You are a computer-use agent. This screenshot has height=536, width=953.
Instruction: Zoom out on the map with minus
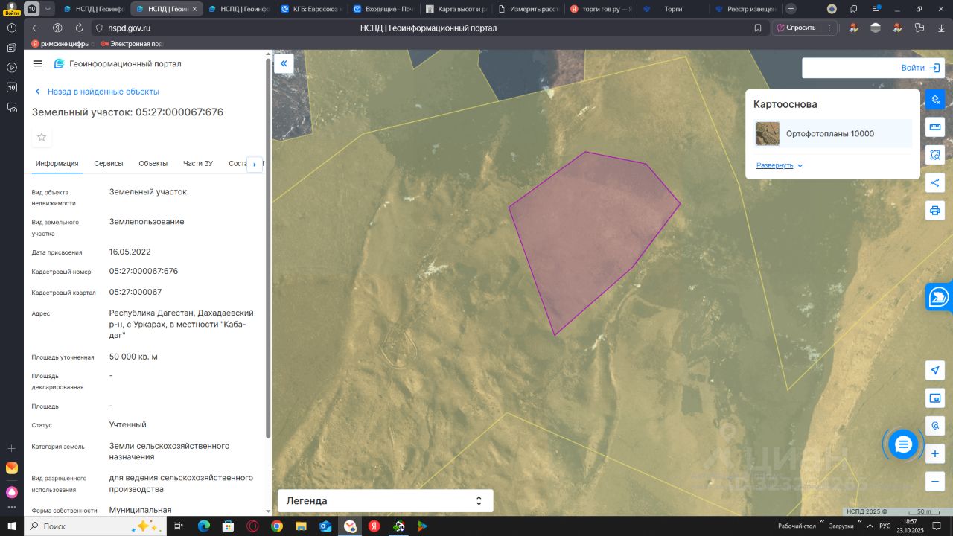pyautogui.click(x=935, y=481)
